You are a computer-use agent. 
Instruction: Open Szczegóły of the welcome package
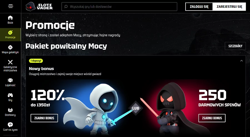(x=235, y=46)
